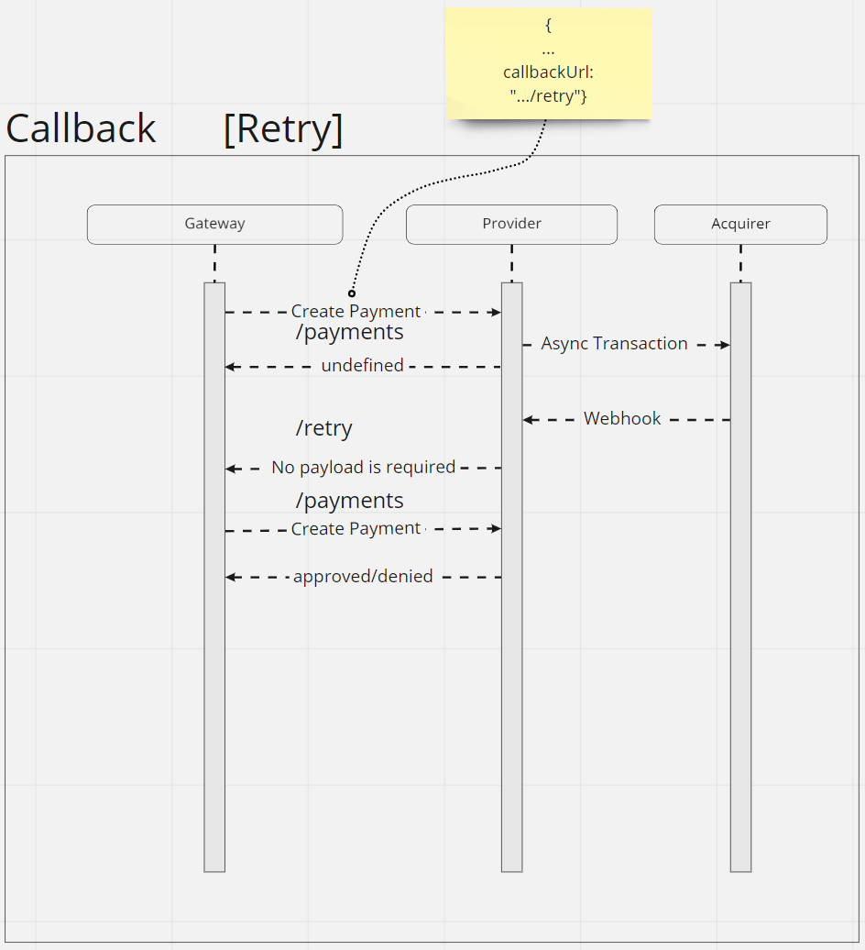Select the "Async Transaction" arrow label
The image size is (865, 950).
(614, 344)
